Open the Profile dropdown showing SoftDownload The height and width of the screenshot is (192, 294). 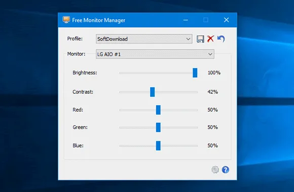144,39
